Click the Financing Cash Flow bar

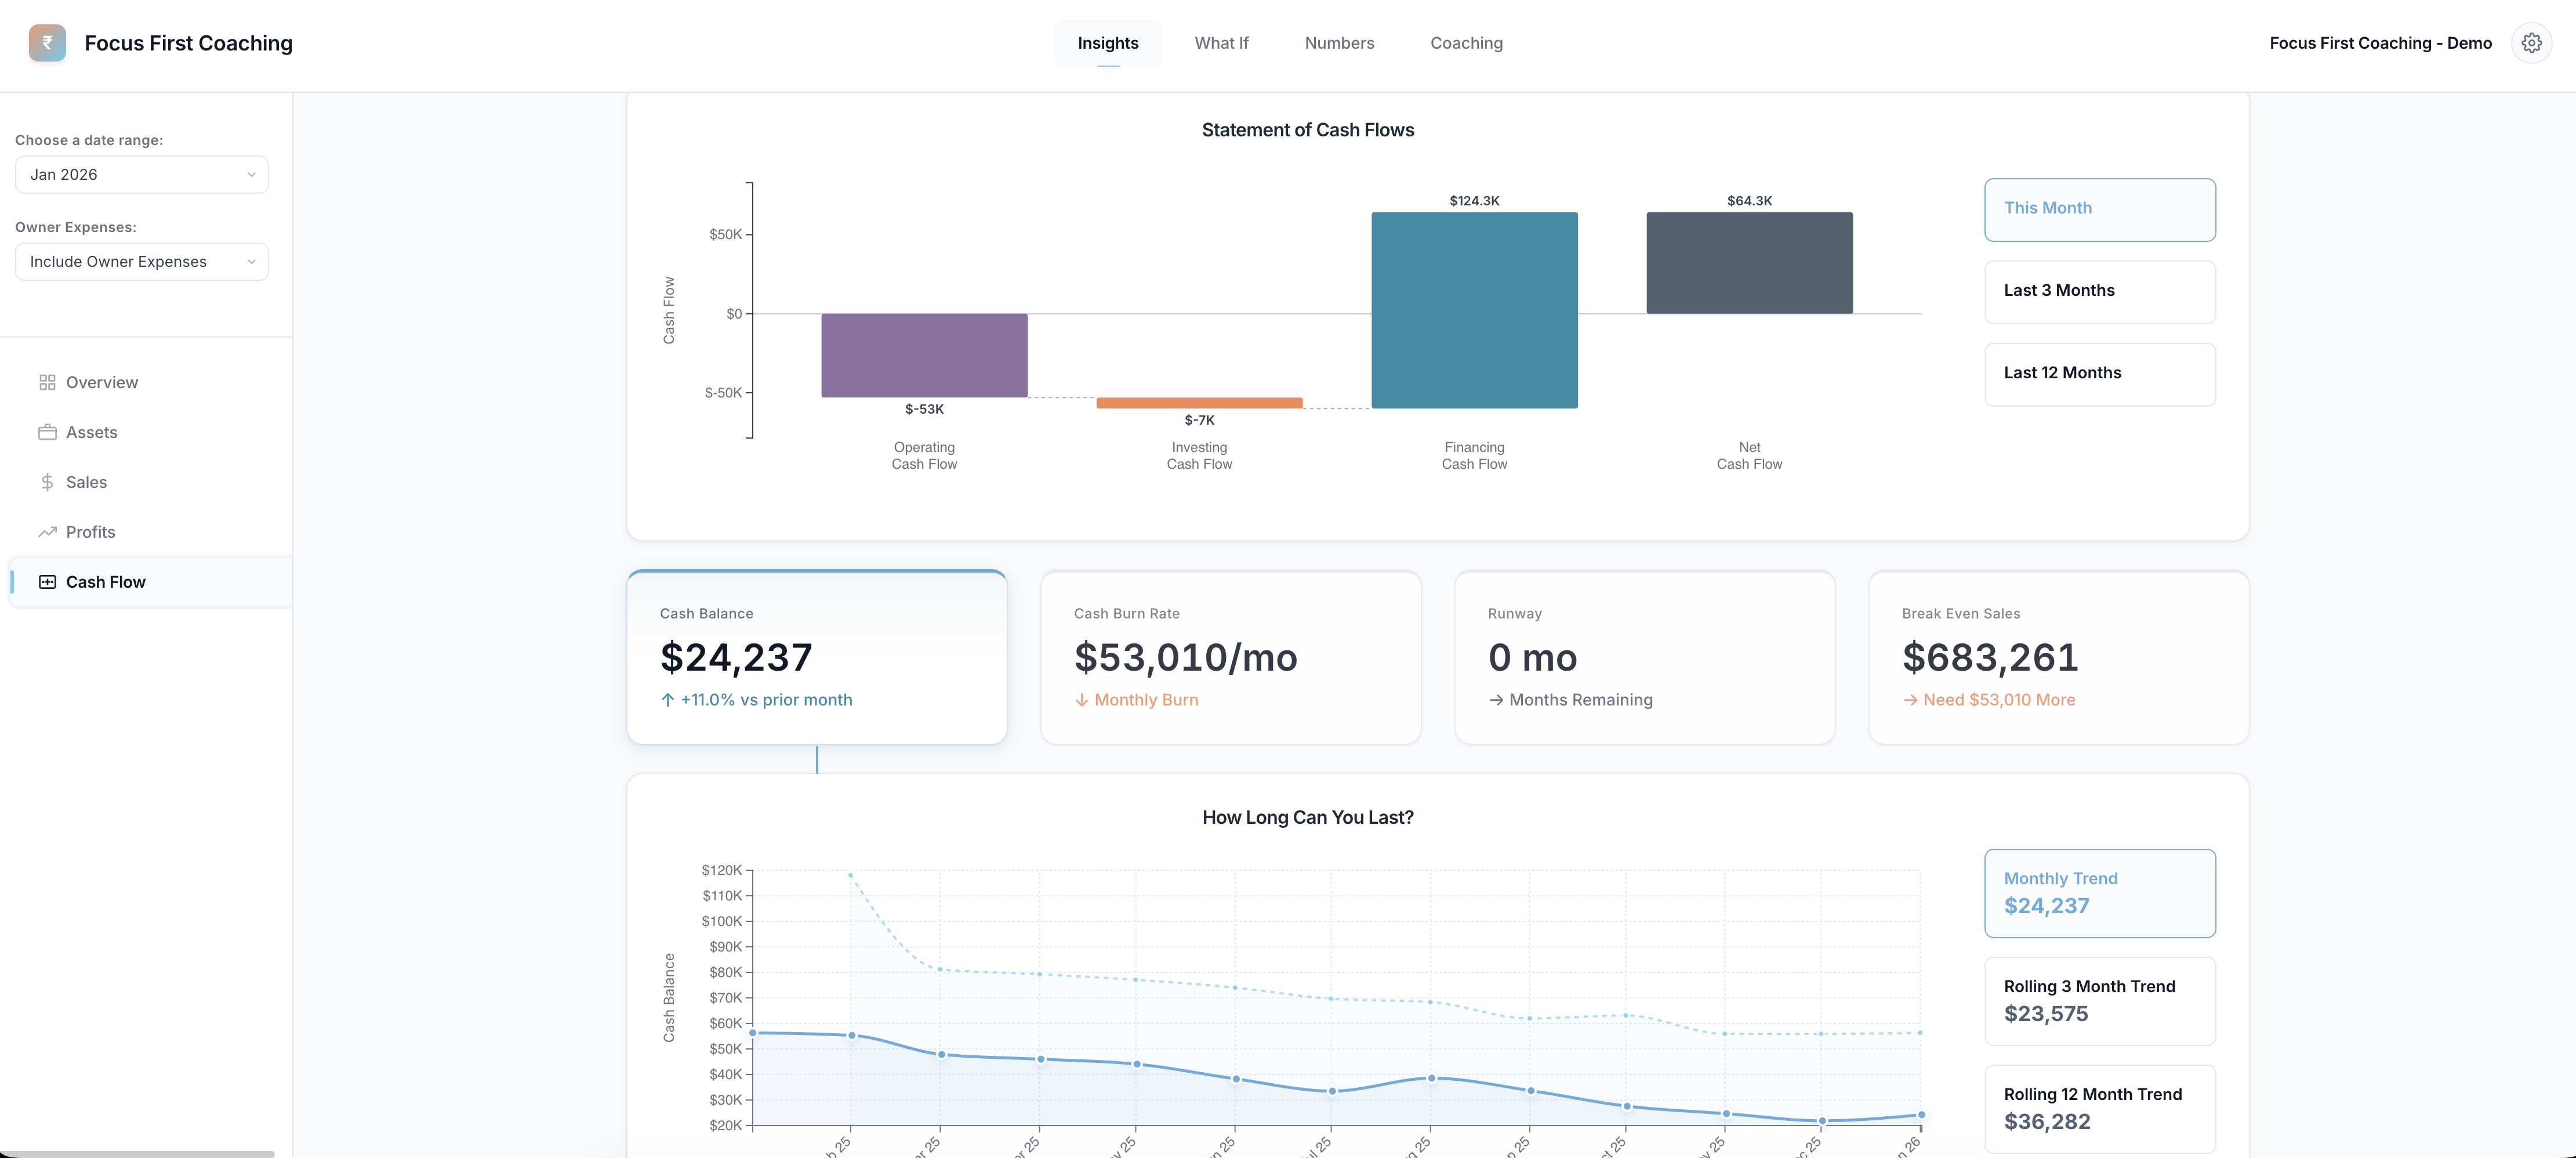(1474, 310)
